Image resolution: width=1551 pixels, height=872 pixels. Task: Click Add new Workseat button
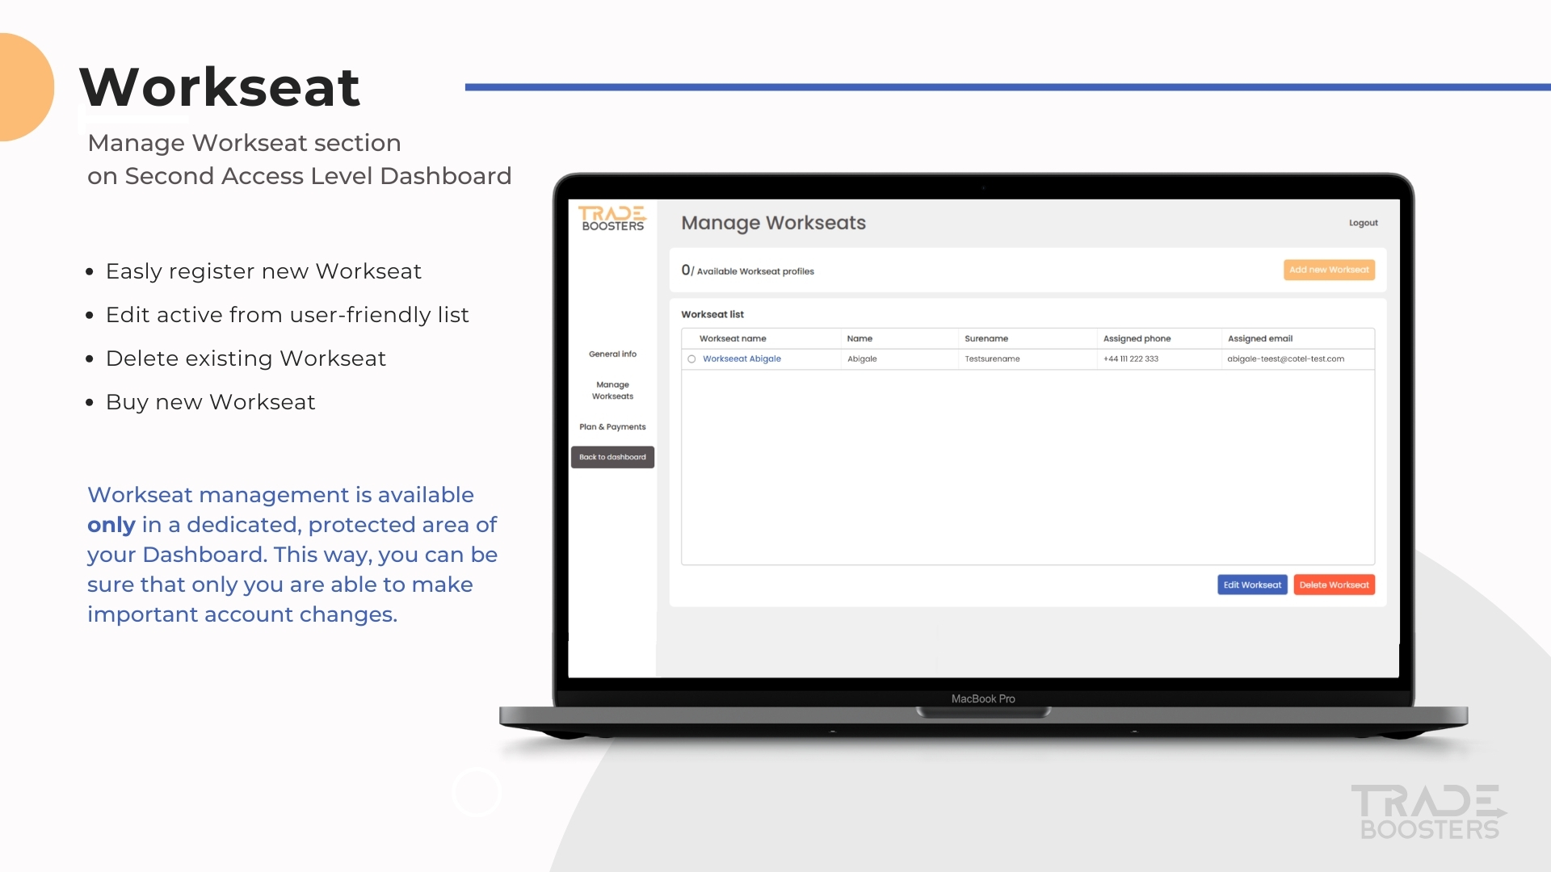tap(1329, 270)
